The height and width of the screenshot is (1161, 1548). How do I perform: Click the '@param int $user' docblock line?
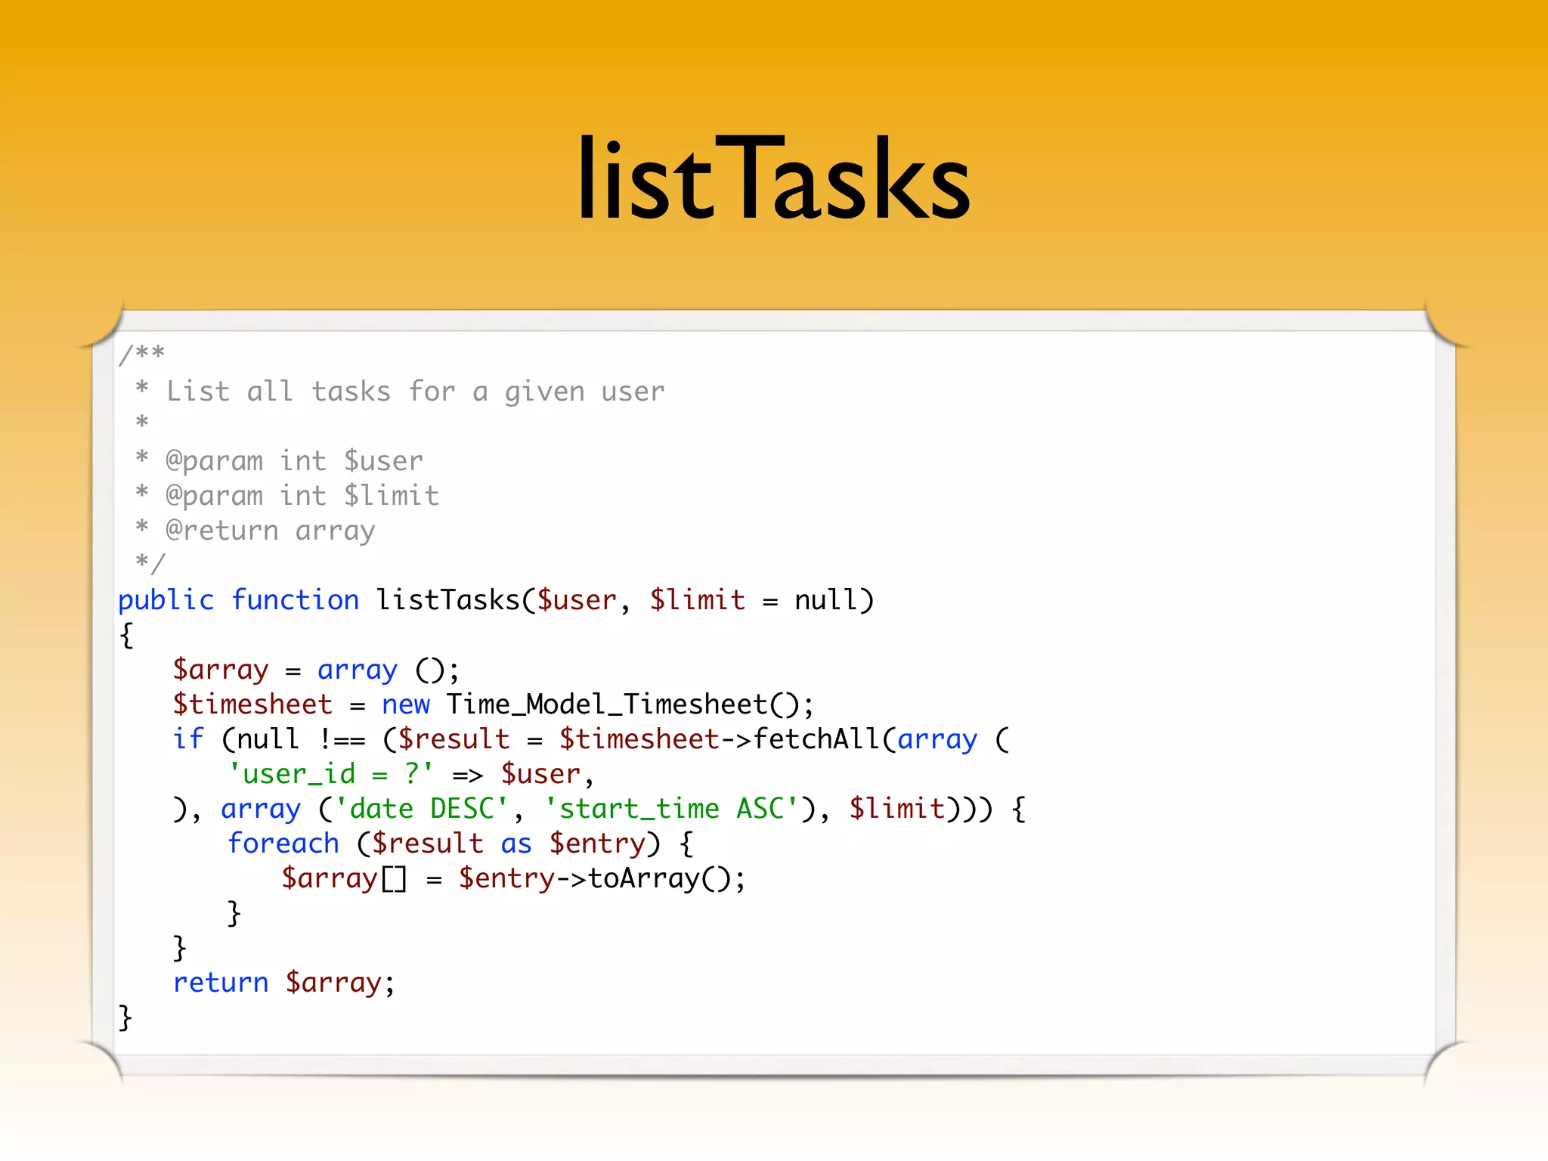(279, 460)
